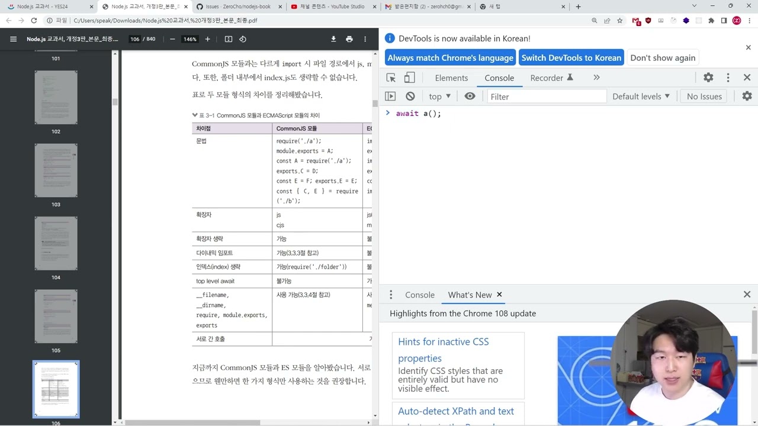Image resolution: width=758 pixels, height=426 pixels.
Task: Click Always match Chrome's language
Action: (x=450, y=57)
